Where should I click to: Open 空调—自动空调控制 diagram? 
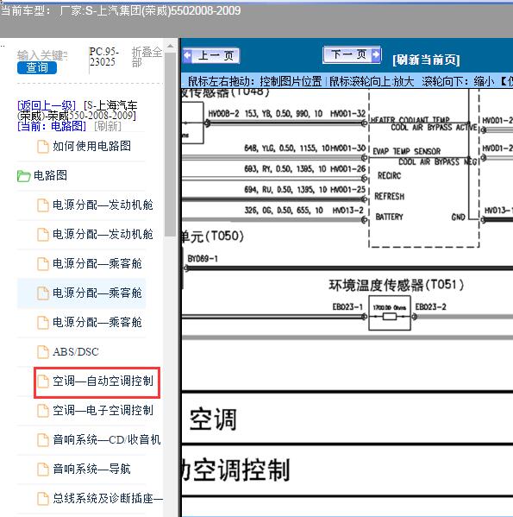click(x=103, y=381)
